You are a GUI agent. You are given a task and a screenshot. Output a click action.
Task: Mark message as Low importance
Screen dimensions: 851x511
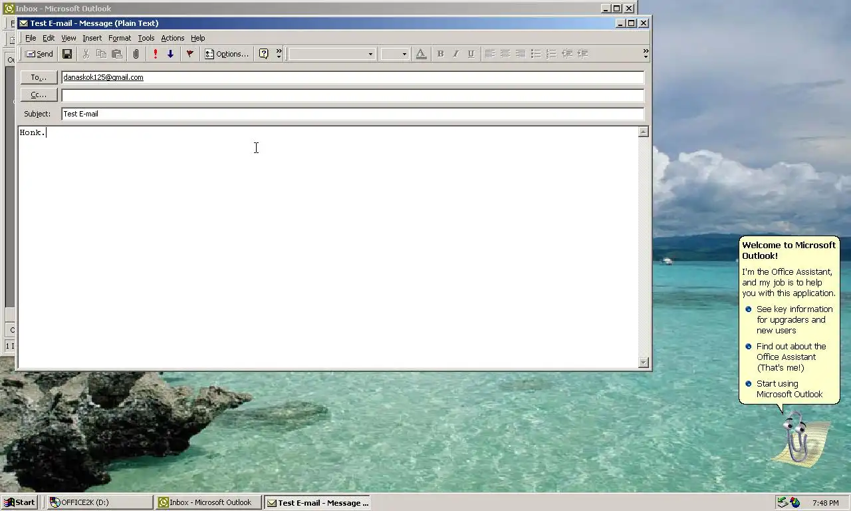pyautogui.click(x=170, y=54)
